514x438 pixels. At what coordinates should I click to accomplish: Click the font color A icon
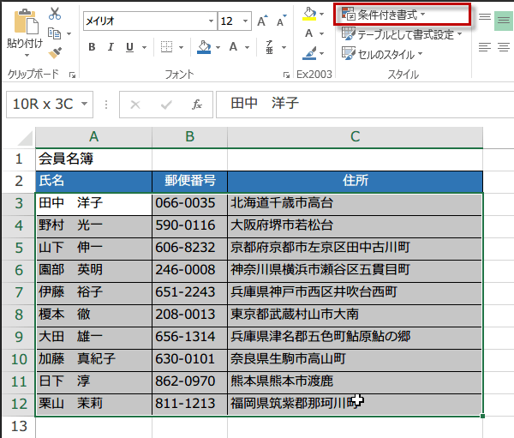coord(234,47)
